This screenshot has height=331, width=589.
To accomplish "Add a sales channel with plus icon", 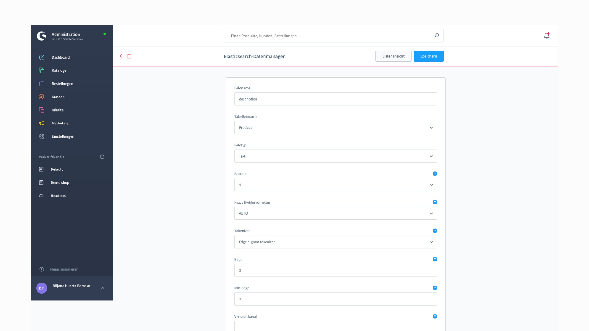I will coord(102,157).
